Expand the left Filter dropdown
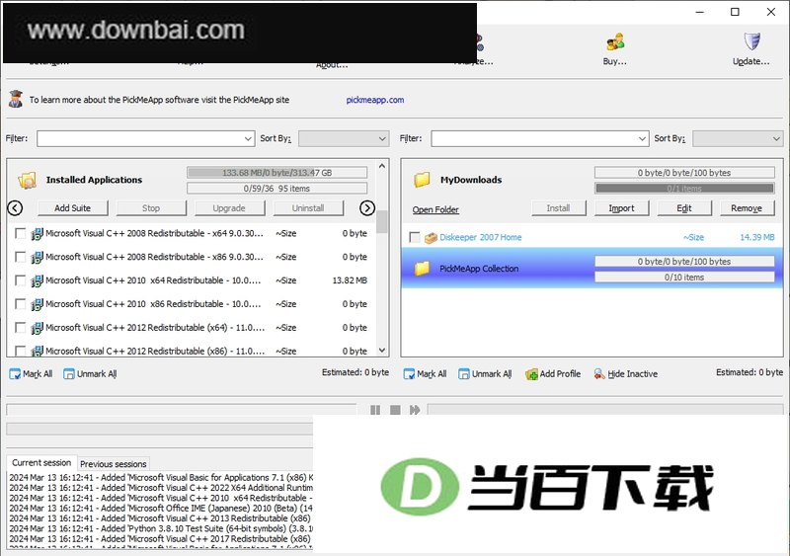The image size is (790, 556). click(x=248, y=138)
